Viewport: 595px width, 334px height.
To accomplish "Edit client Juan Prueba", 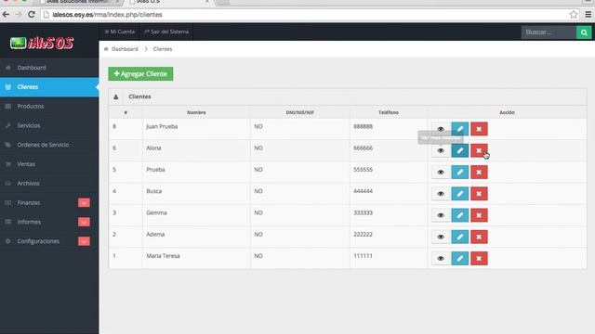I will pos(460,129).
